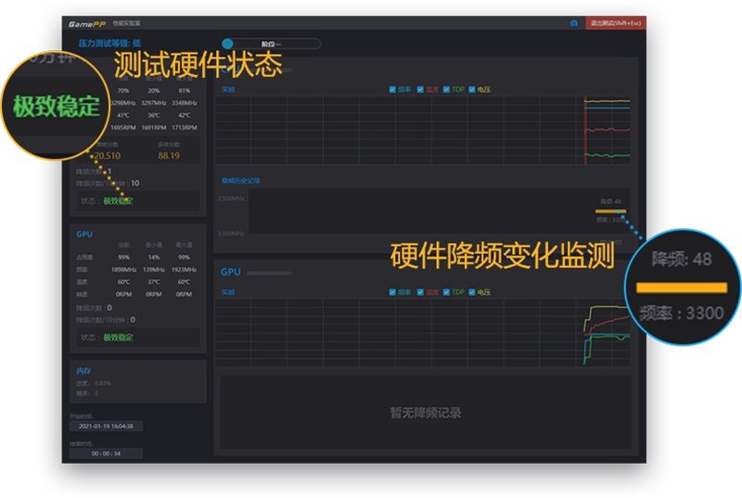Toggle the GPU chart 频率 checkbox
This screenshot has height=498, width=742.
click(x=393, y=292)
